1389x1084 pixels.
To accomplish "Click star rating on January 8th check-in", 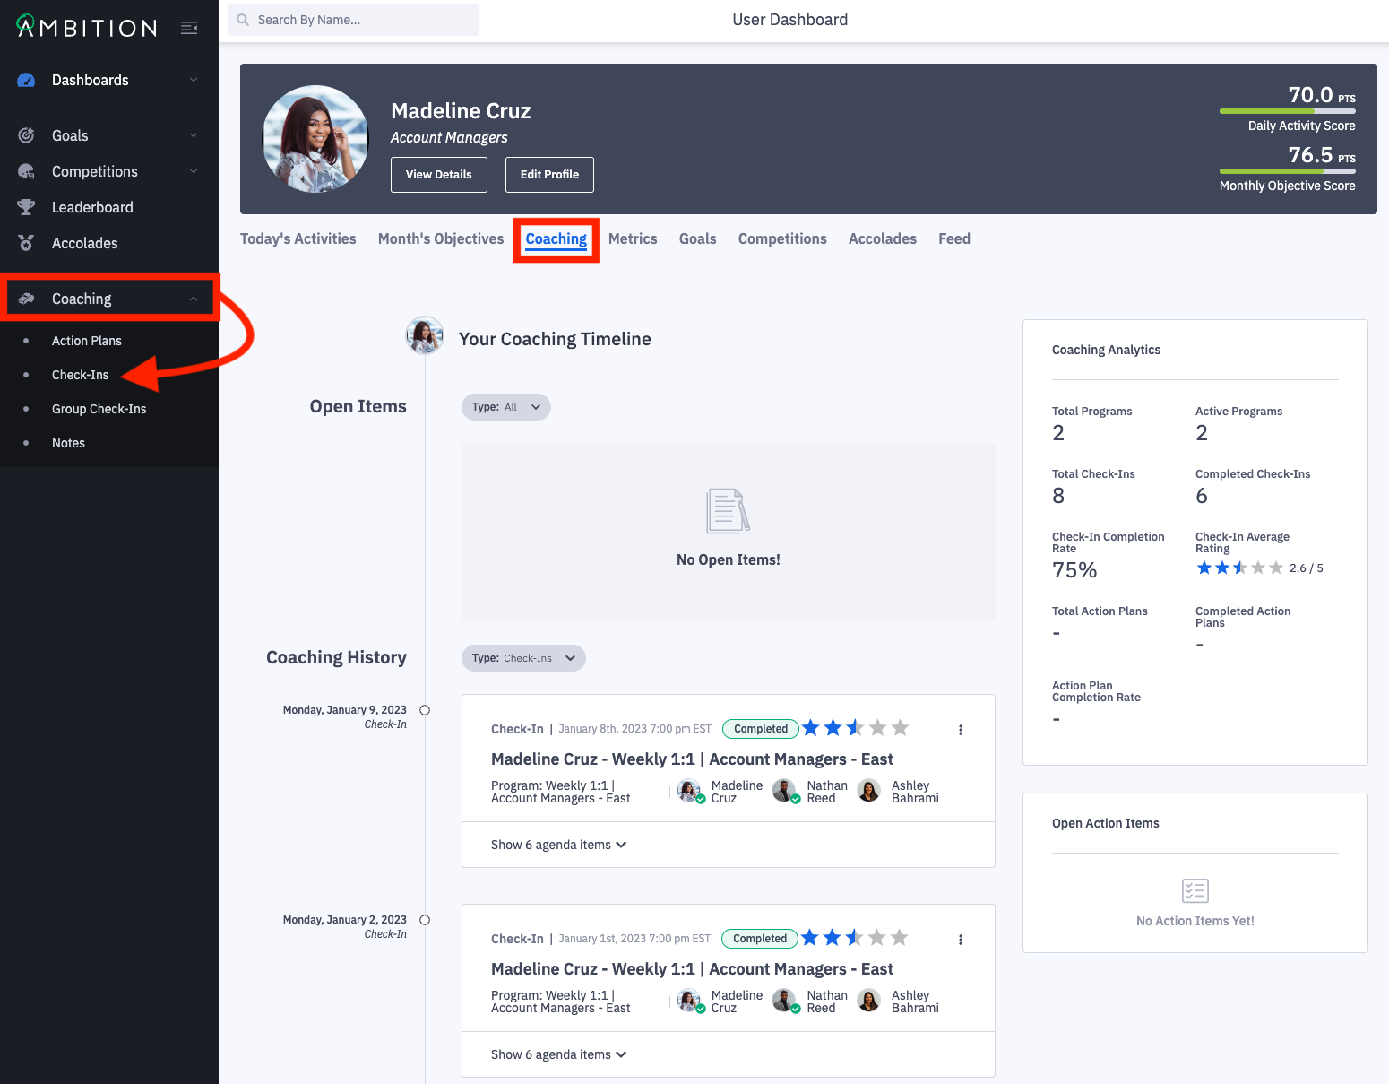I will pyautogui.click(x=856, y=728).
